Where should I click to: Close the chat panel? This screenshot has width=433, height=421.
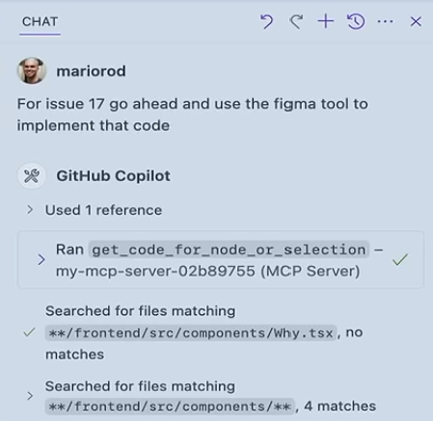click(416, 21)
